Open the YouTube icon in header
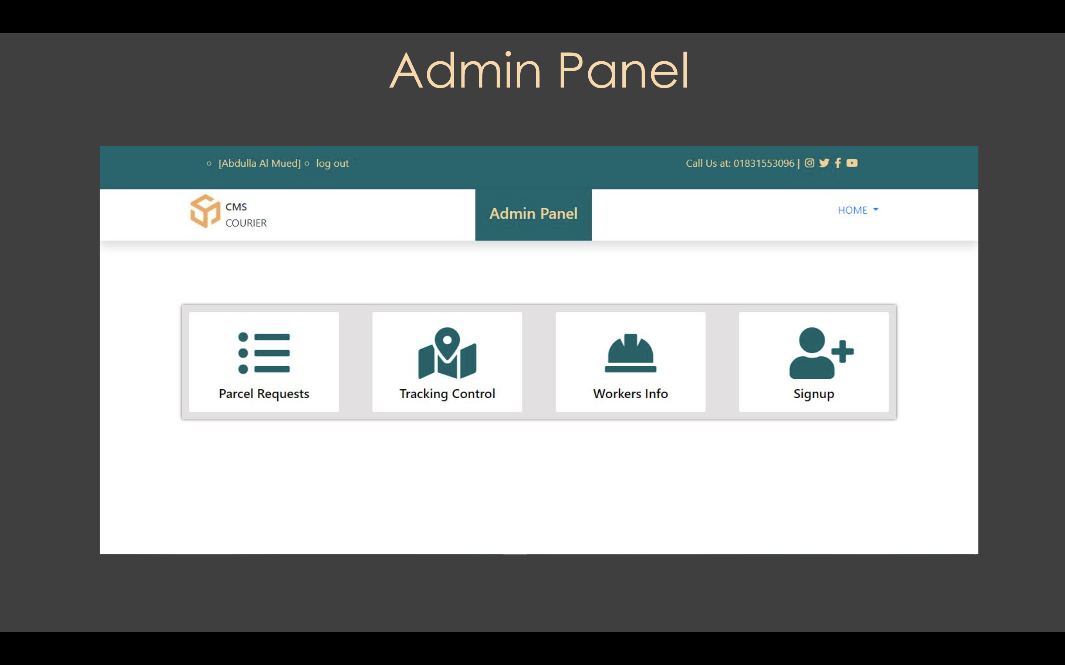This screenshot has height=665, width=1065. point(852,163)
